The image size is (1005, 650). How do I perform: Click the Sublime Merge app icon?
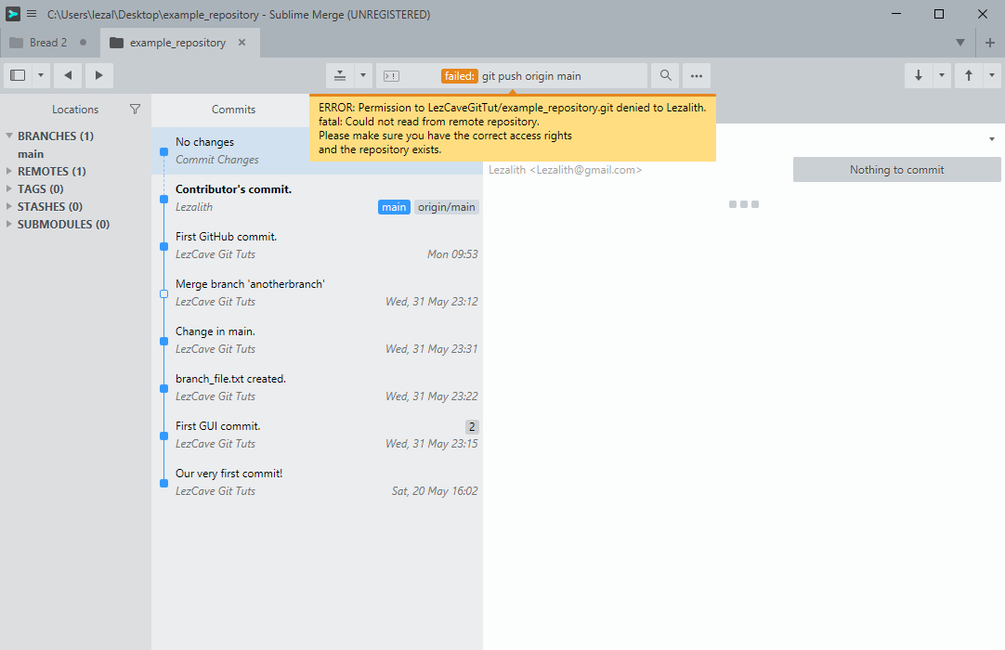point(13,13)
